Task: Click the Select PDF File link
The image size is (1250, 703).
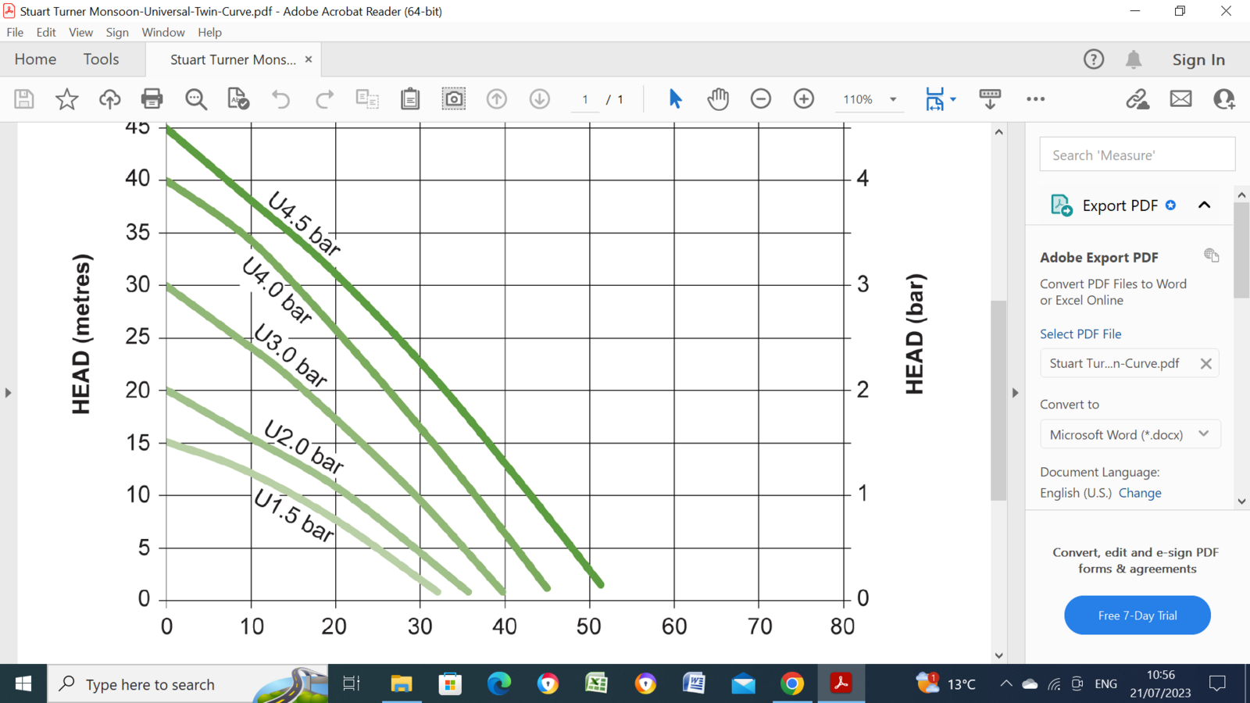Action: [x=1080, y=334]
